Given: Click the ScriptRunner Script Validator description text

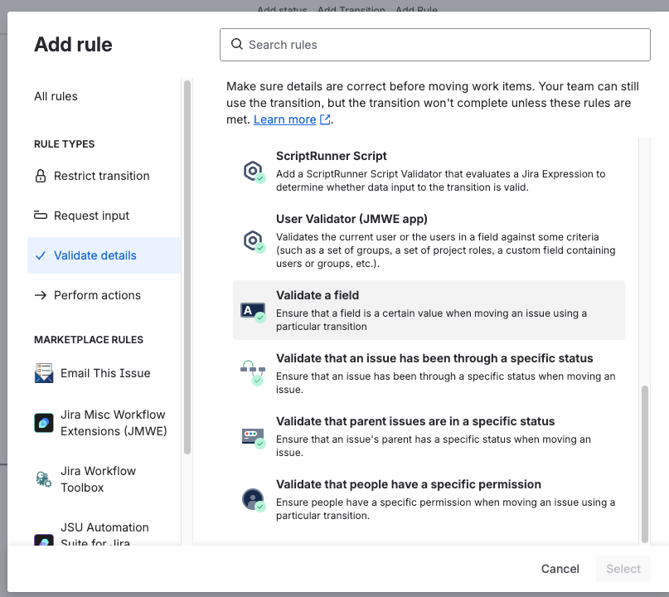Looking at the screenshot, I should point(440,181).
